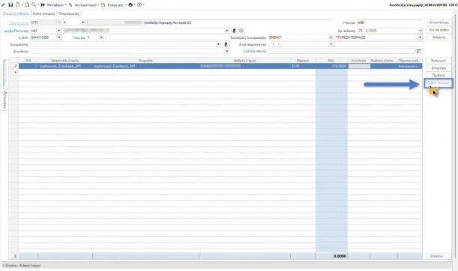Click the Λογ/κό άρθρο button
Viewport: 458px width, 271px height.
pyautogui.click(x=439, y=30)
